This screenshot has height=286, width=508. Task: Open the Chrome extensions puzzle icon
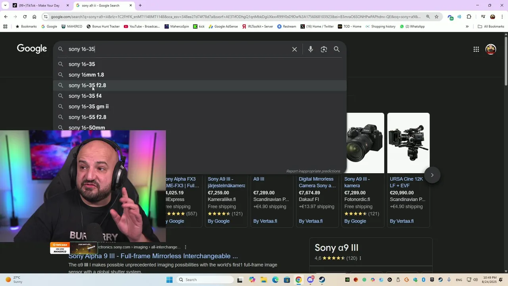pos(469,17)
